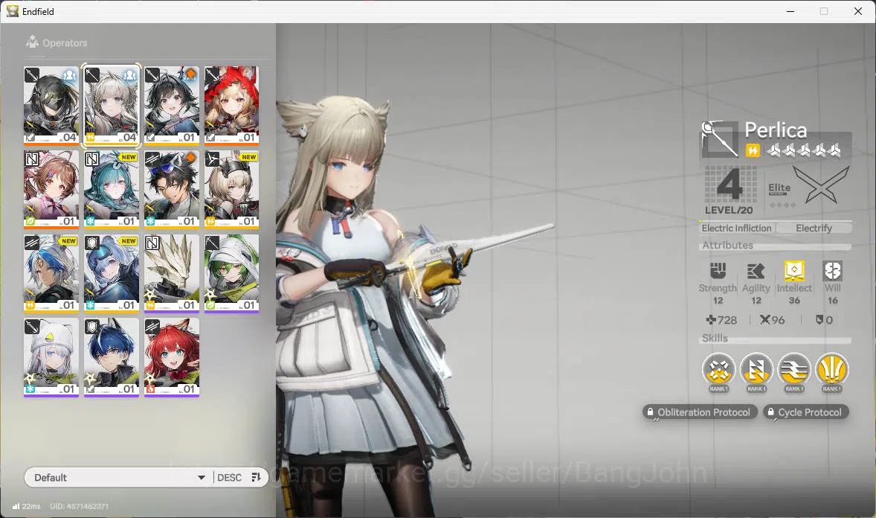The image size is (876, 518).
Task: Open the third skill icon with streaks
Action: pyautogui.click(x=794, y=371)
